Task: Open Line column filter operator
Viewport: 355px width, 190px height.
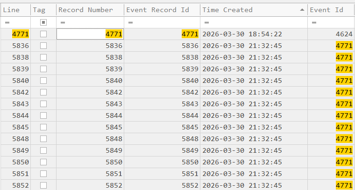Action: (7, 22)
